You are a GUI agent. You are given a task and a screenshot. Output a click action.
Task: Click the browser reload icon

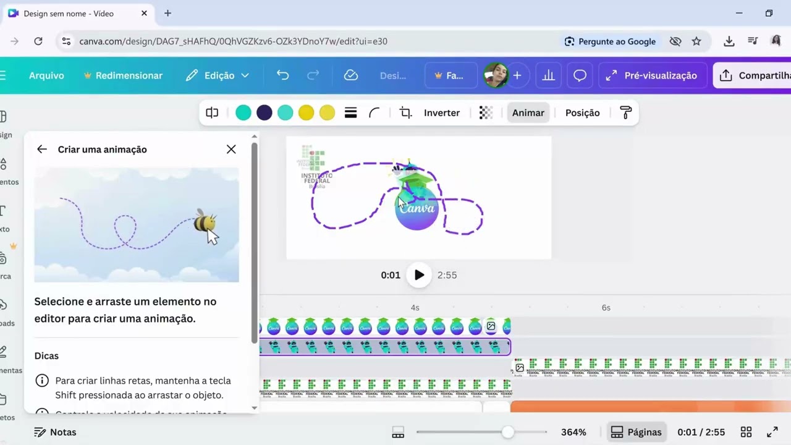[x=38, y=41]
